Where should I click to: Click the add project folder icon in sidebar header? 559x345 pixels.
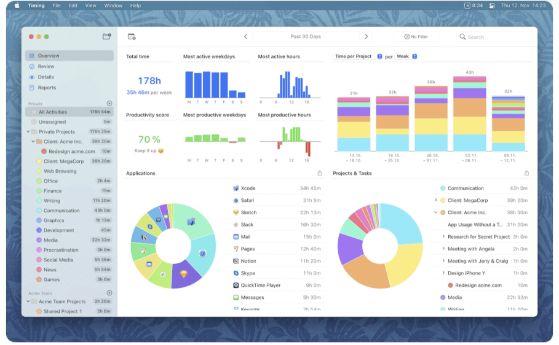click(x=106, y=36)
